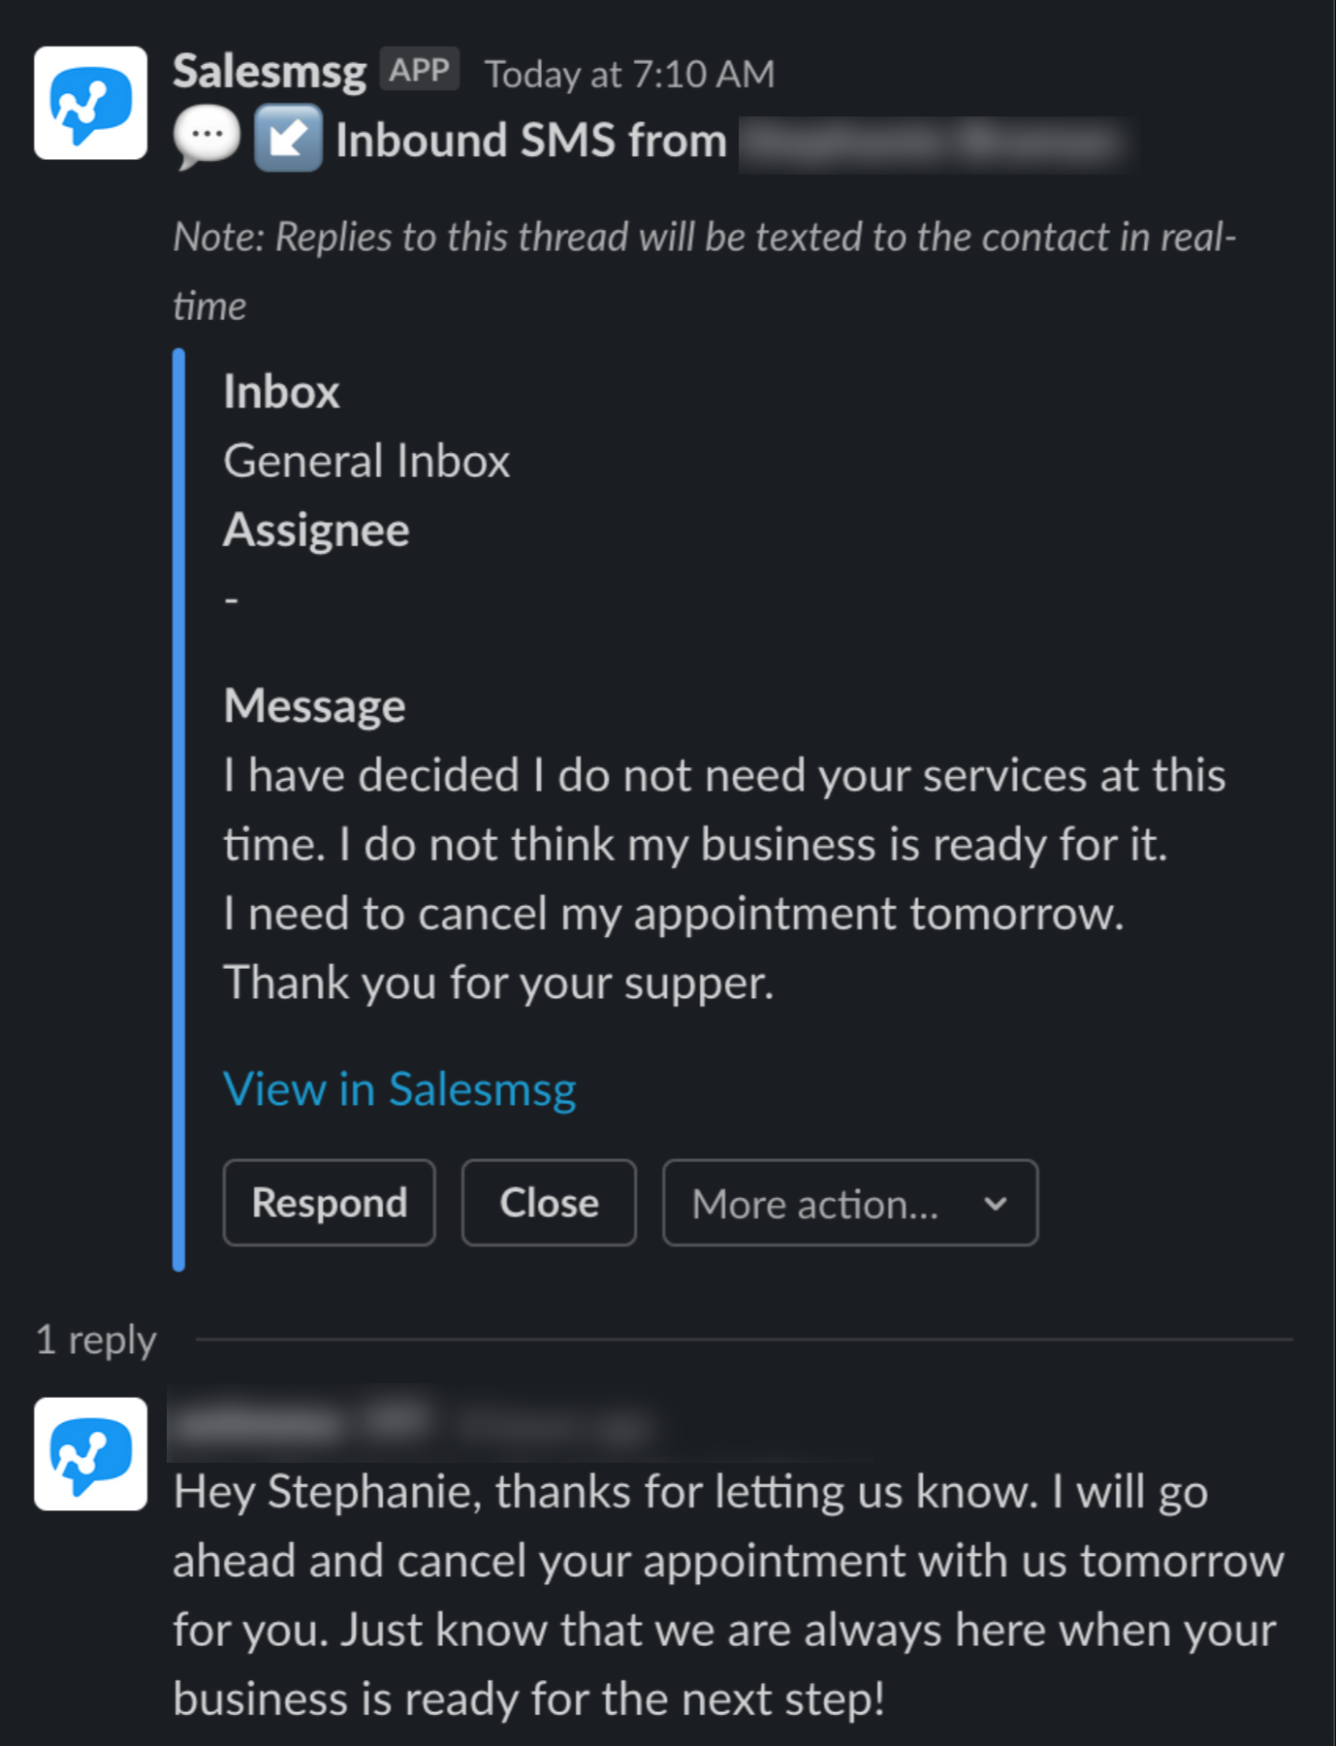Click the blurred contact name after 'Inbound SMS from'
Image resolution: width=1336 pixels, height=1746 pixels.
click(x=933, y=143)
